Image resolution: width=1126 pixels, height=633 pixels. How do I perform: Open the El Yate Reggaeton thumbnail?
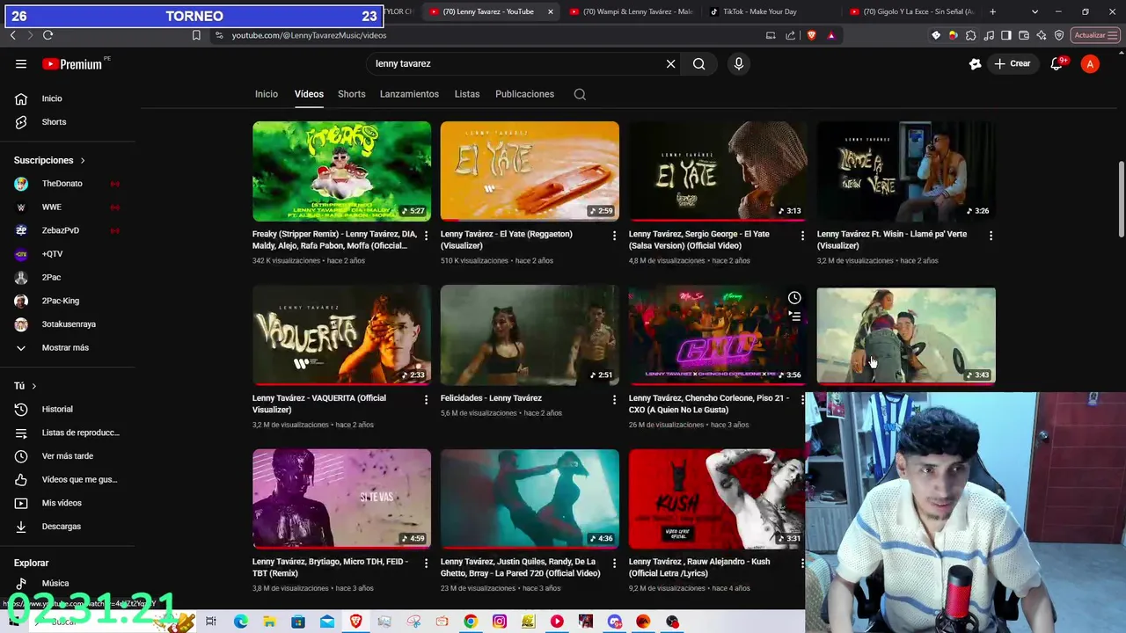tap(530, 171)
